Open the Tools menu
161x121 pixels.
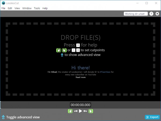click(37, 8)
